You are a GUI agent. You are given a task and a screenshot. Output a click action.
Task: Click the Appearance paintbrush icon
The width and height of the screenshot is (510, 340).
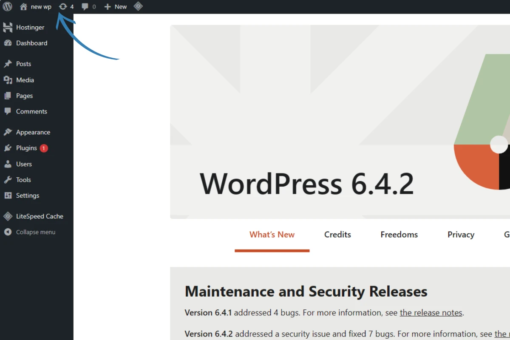click(x=8, y=132)
